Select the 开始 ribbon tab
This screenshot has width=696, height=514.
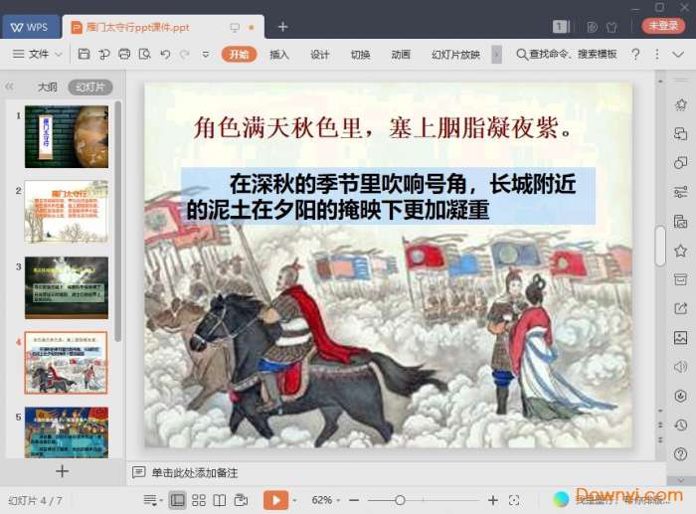(239, 54)
